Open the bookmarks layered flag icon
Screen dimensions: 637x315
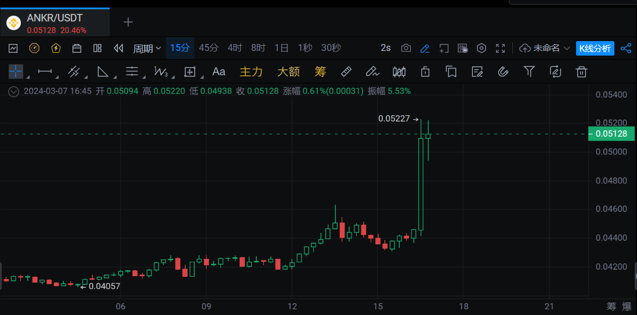(x=451, y=72)
